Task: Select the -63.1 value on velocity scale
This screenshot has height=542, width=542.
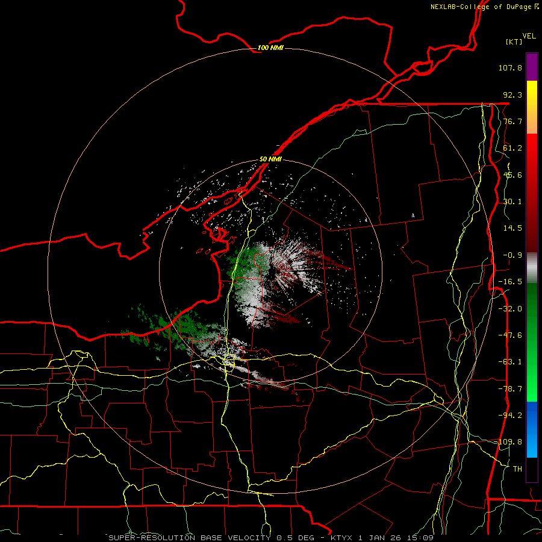Action: (x=510, y=361)
